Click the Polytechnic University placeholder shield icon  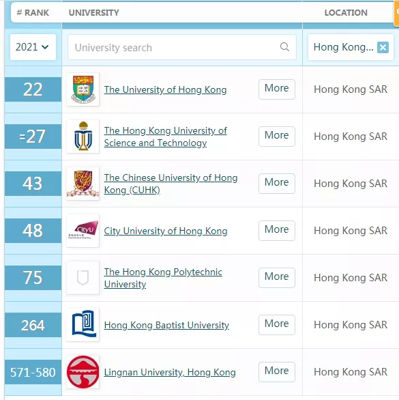click(83, 278)
